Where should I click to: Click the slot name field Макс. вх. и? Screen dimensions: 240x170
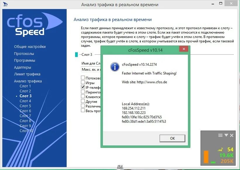pyautogui.click(x=91, y=70)
